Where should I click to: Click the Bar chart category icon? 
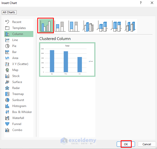(x=7, y=52)
